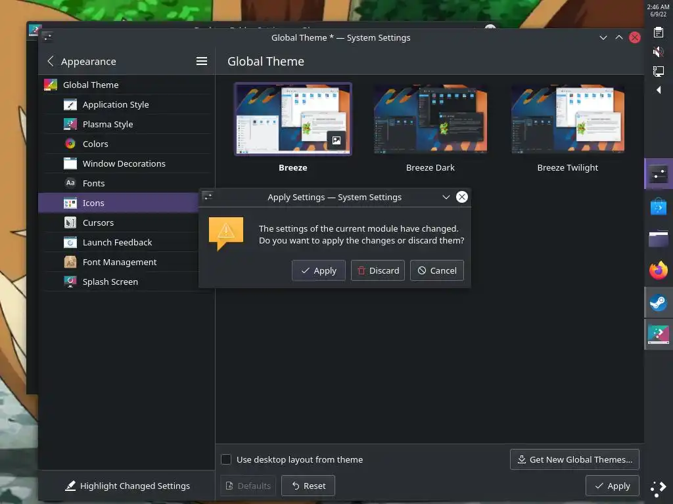
Task: Click the Fonts Aa icon
Action: coord(70,183)
